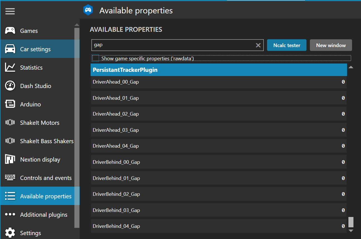361x239 pixels.
Task: Select DriverBehind_03_Gap property row
Action: point(219,210)
